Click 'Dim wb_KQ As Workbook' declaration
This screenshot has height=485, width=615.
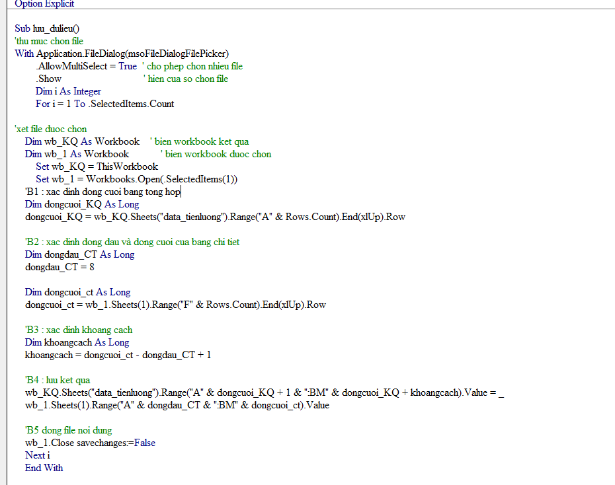pyautogui.click(x=82, y=141)
